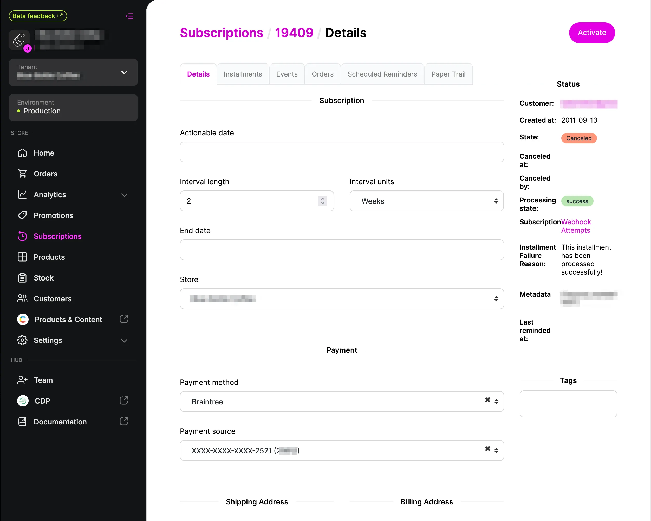Clear the payment source card selection
This screenshot has height=521, width=651.
tap(487, 448)
